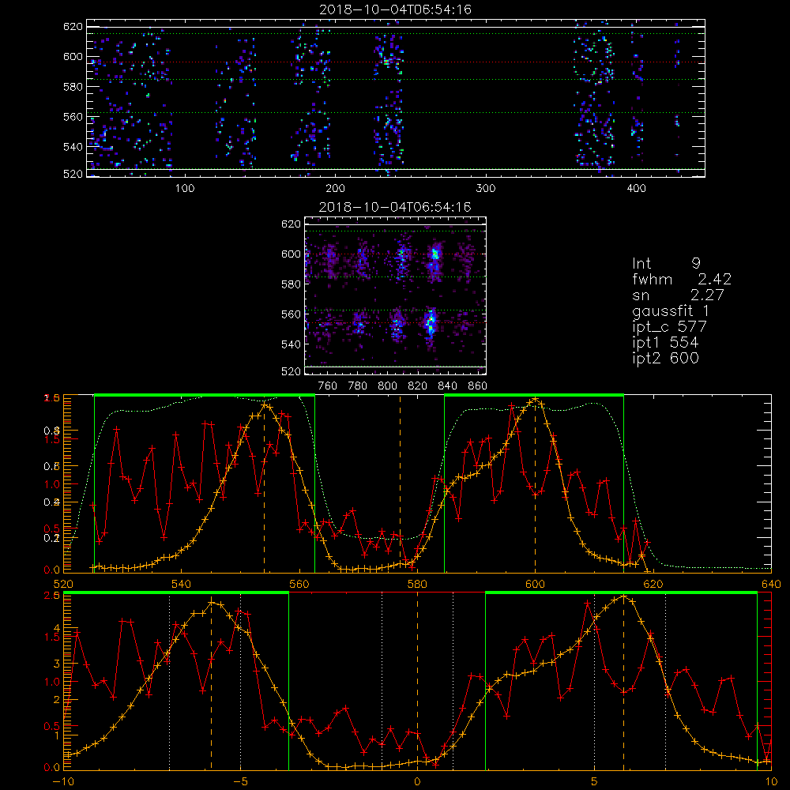The height and width of the screenshot is (790, 790).
Task: Click the middle zoomed spectrum image
Action: point(396,296)
